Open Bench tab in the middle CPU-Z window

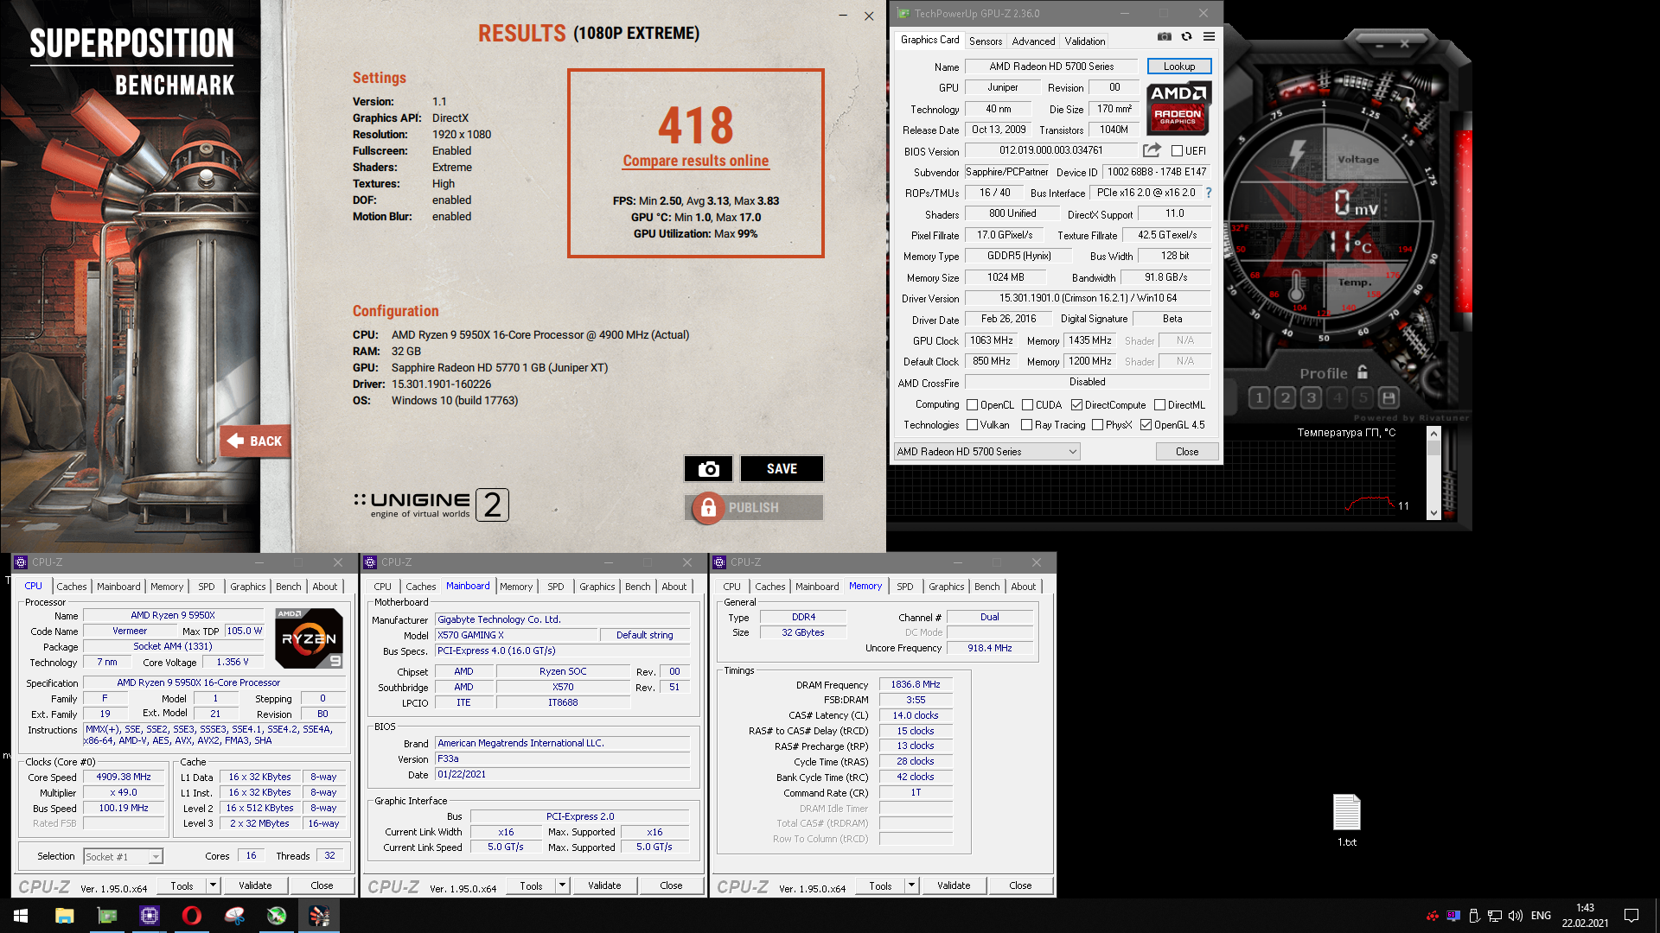coord(637,587)
